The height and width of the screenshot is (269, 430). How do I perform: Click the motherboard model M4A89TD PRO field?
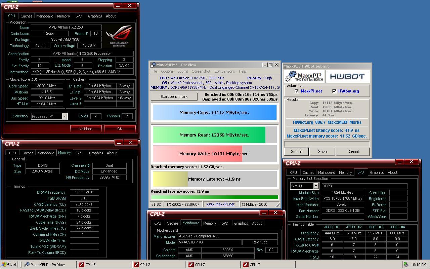tap(210, 242)
